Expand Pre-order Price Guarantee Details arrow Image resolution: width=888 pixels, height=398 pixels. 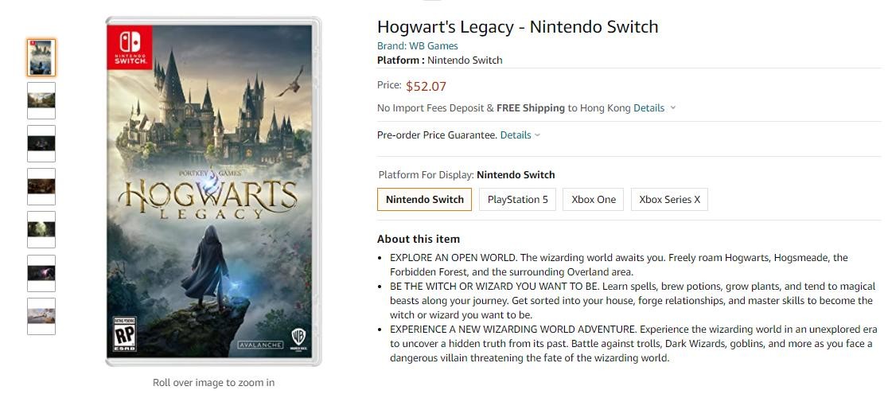pyautogui.click(x=538, y=135)
